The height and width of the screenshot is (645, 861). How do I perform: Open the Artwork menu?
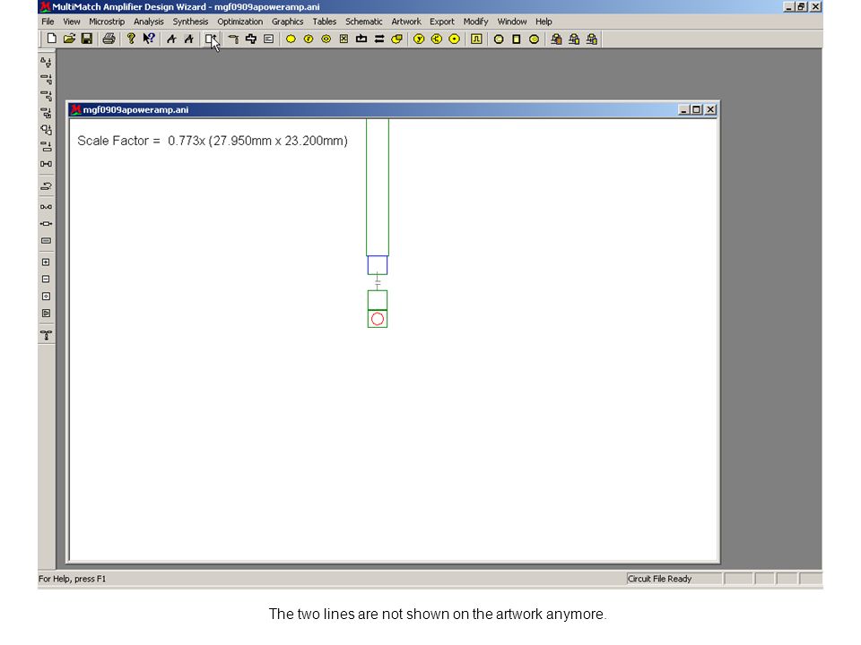coord(405,21)
